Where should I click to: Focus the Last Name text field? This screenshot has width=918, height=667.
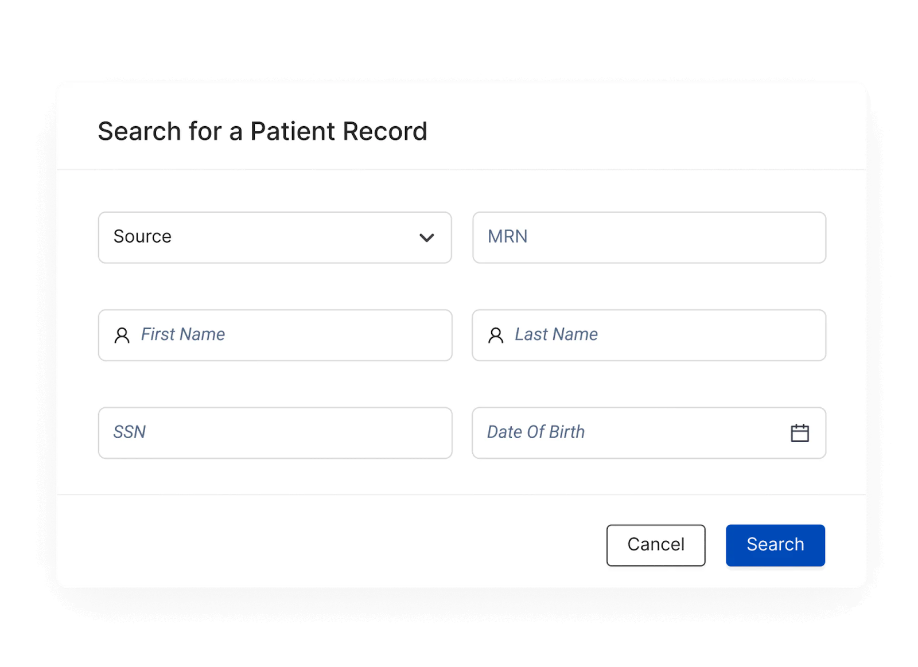coord(649,335)
